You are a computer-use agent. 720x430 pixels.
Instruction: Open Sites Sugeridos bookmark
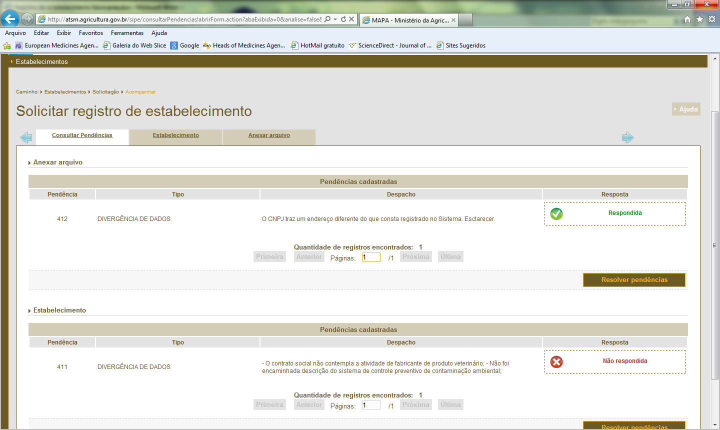[x=460, y=45]
